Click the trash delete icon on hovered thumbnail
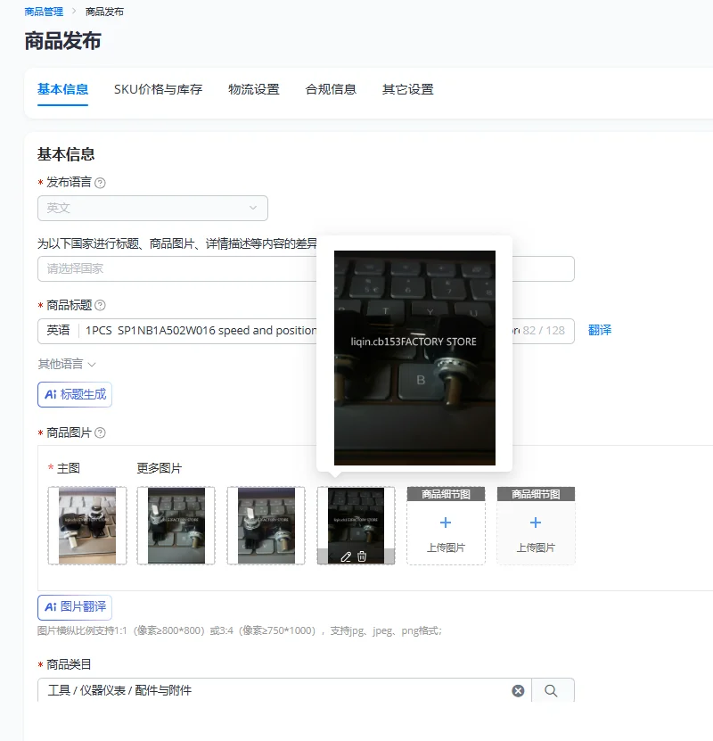 [x=362, y=556]
